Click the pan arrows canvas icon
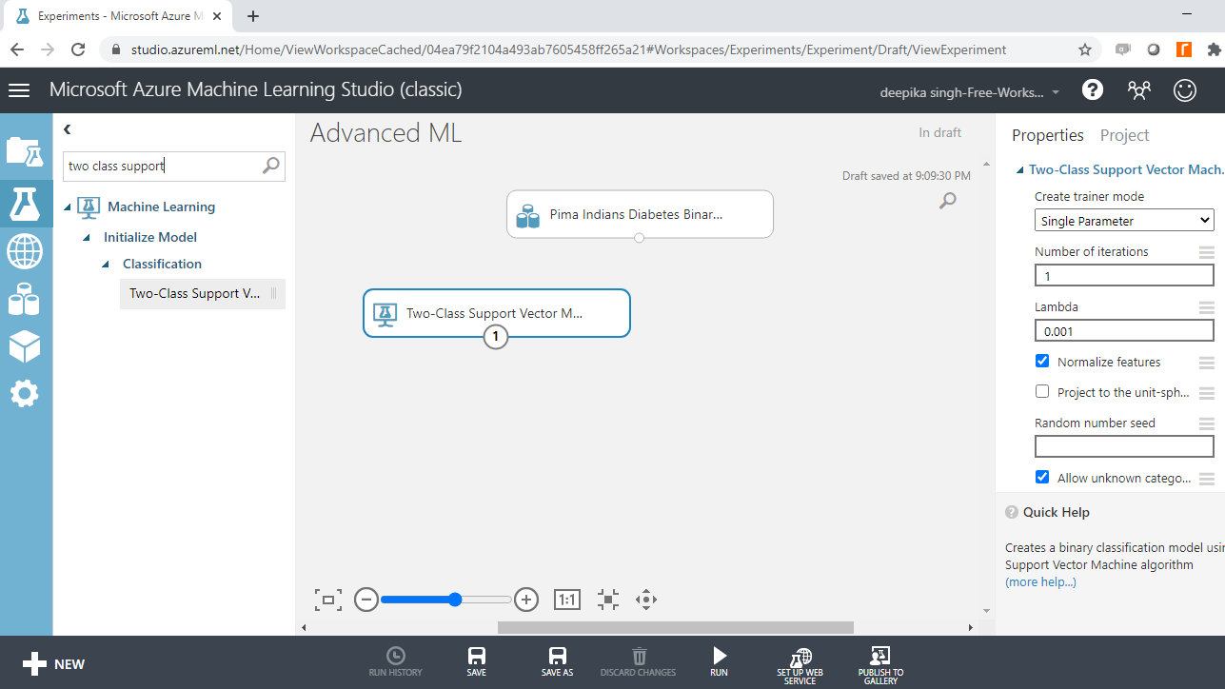 (646, 600)
